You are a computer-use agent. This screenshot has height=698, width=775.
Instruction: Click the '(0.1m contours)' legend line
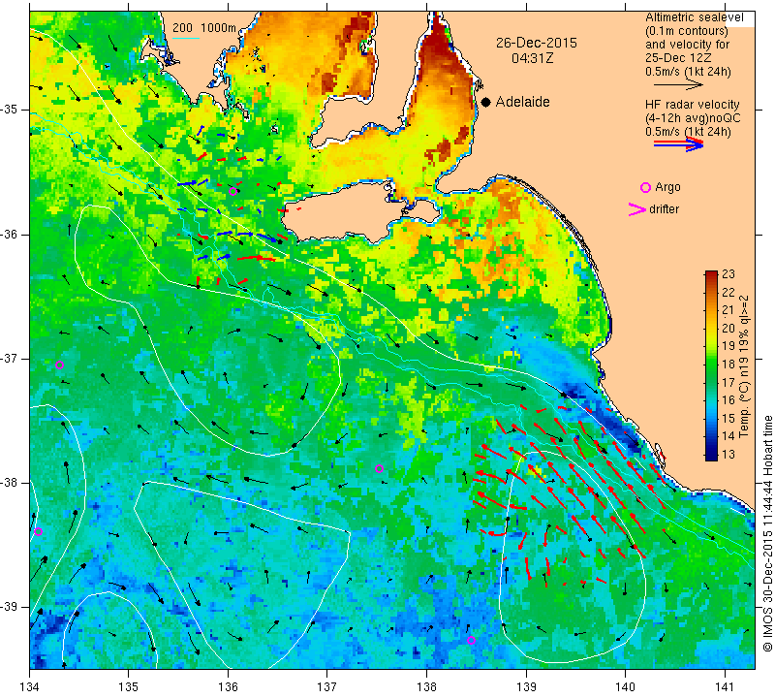pyautogui.click(x=686, y=31)
